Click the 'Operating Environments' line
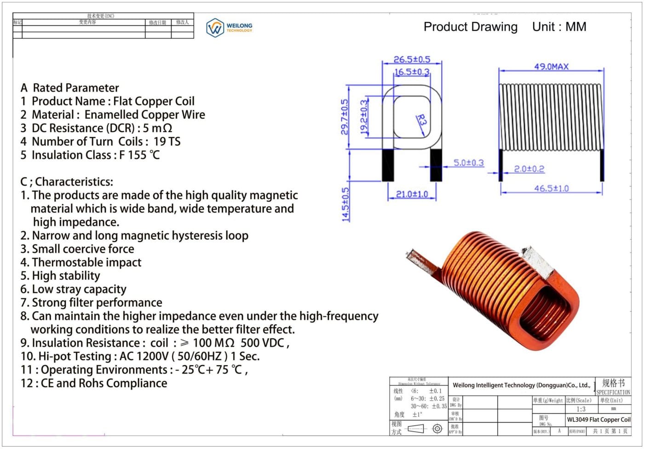Screen dimensions: 650x460 tap(134, 369)
